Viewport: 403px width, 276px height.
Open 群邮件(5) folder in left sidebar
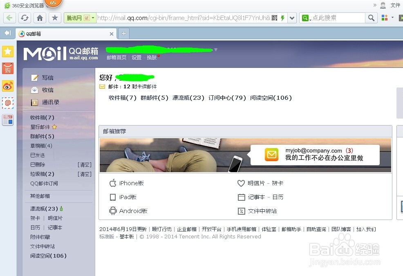tap(42, 136)
